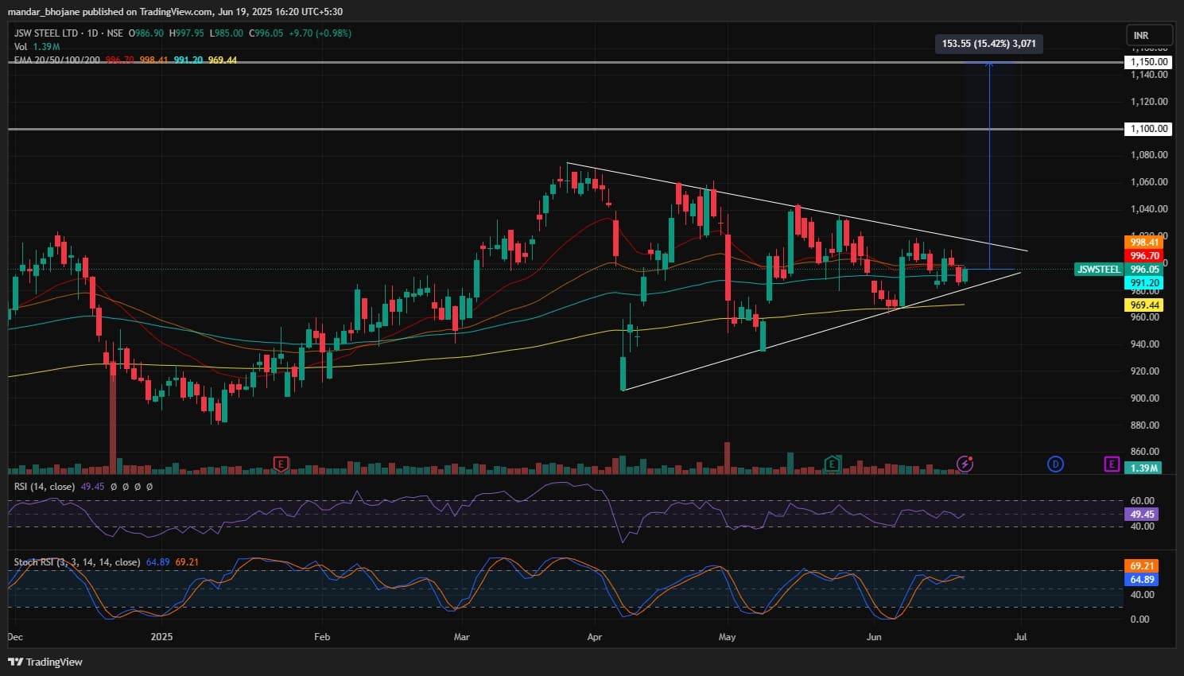Click the RSI 60.00 axis level

point(1143,501)
